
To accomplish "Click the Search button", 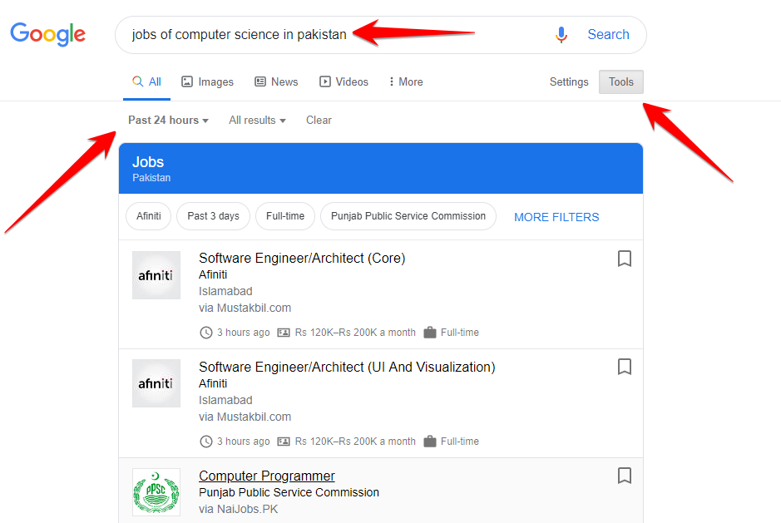I will (608, 34).
